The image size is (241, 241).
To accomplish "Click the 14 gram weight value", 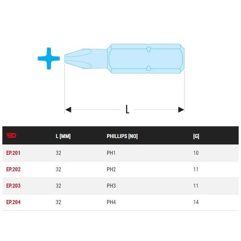I will pos(196,202).
